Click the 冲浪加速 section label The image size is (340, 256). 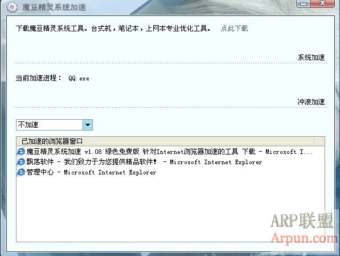click(311, 102)
